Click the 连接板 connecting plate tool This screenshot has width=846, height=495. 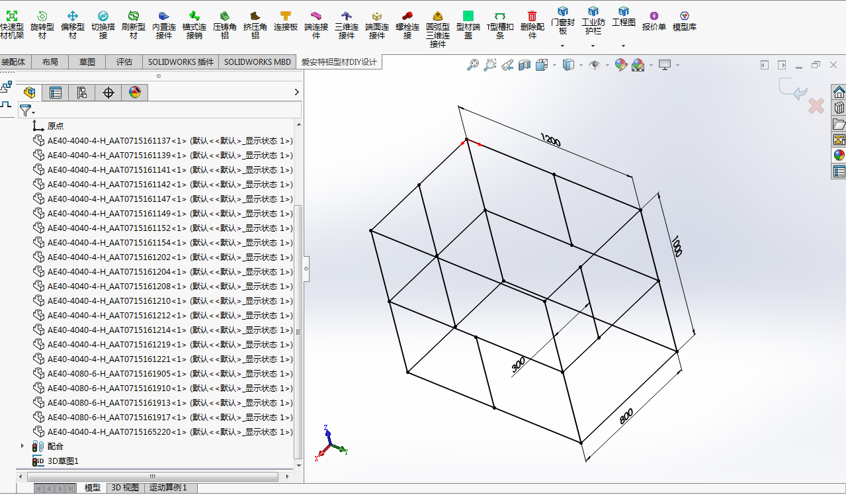click(x=286, y=21)
